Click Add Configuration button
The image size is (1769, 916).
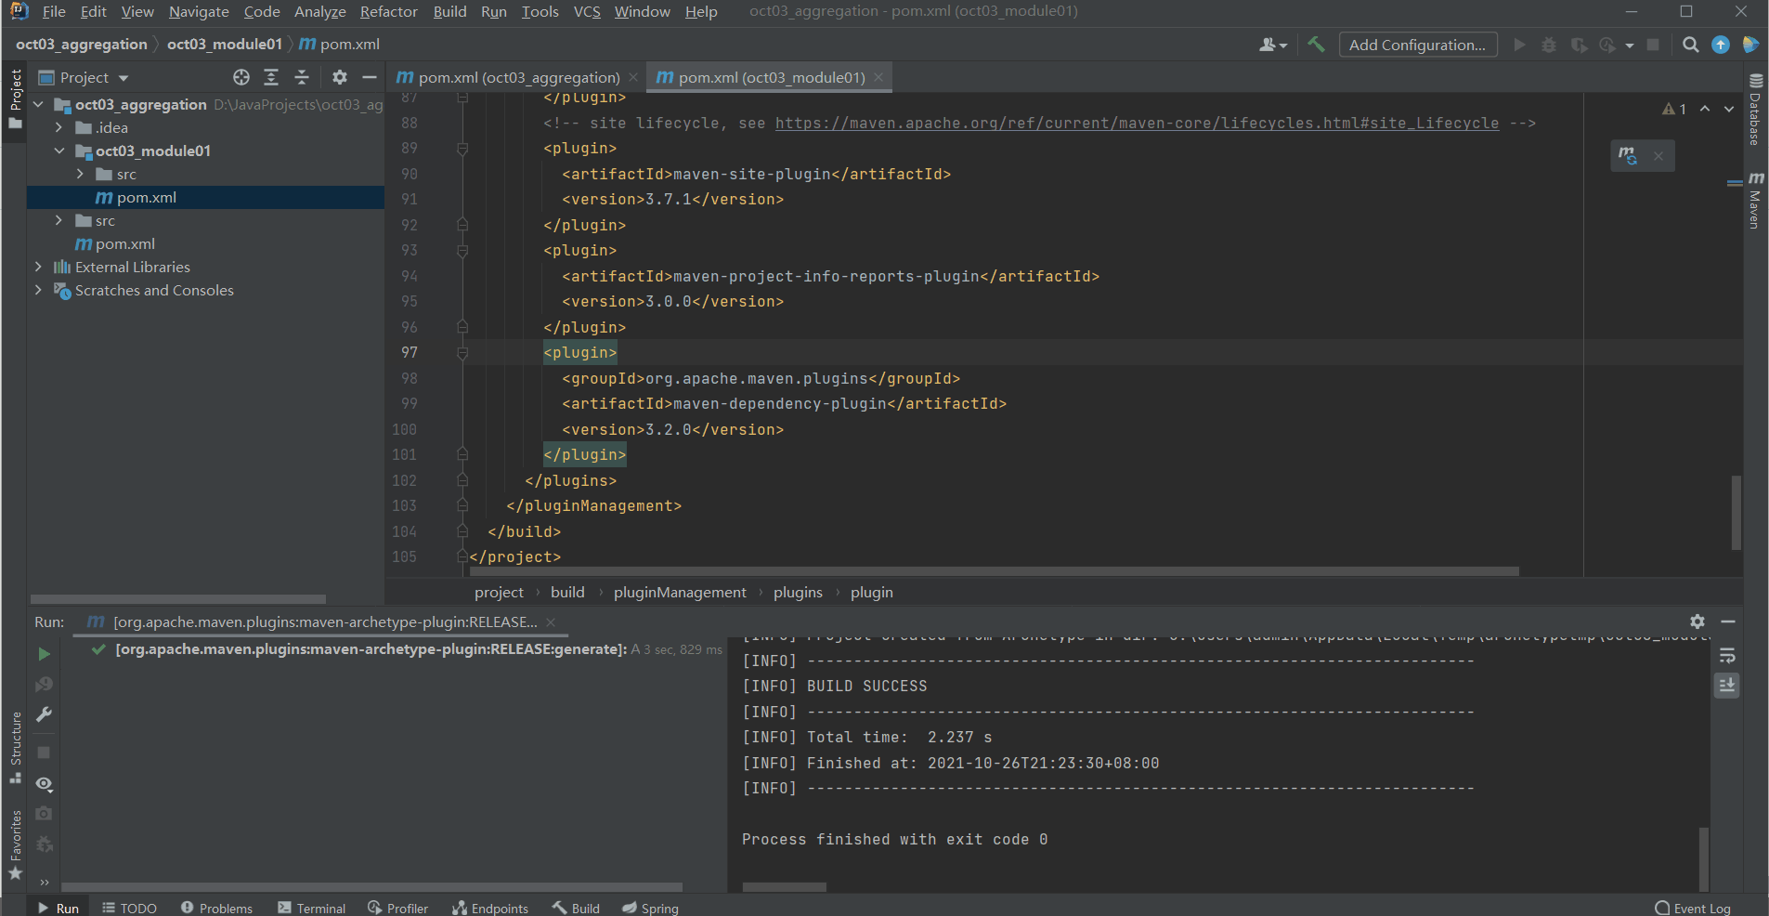pos(1417,45)
